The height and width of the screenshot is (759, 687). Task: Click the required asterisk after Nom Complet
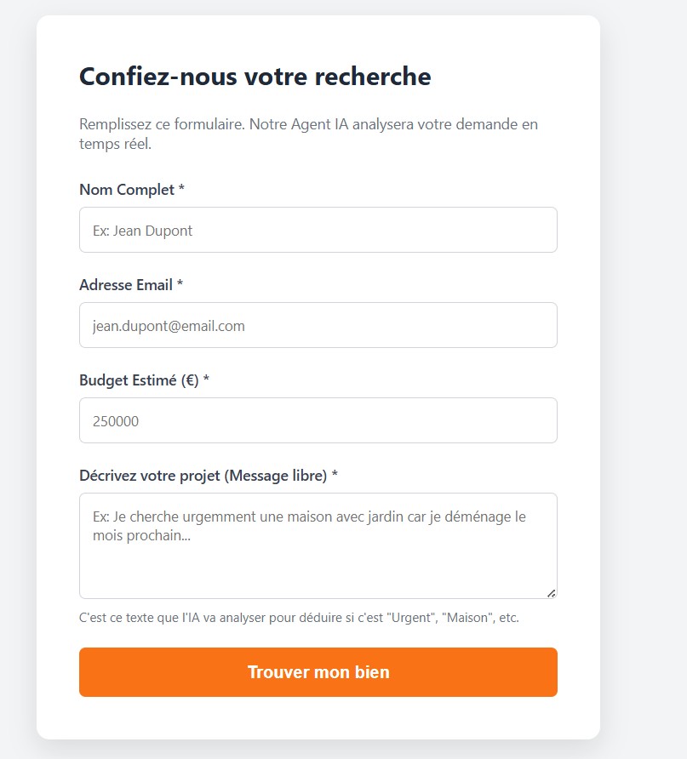[x=182, y=190]
